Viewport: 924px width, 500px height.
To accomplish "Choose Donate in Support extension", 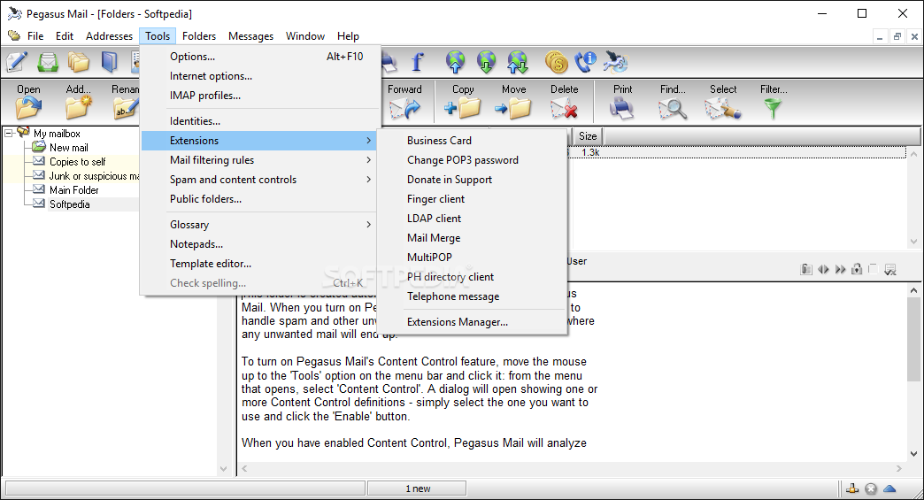I will click(x=472, y=179).
